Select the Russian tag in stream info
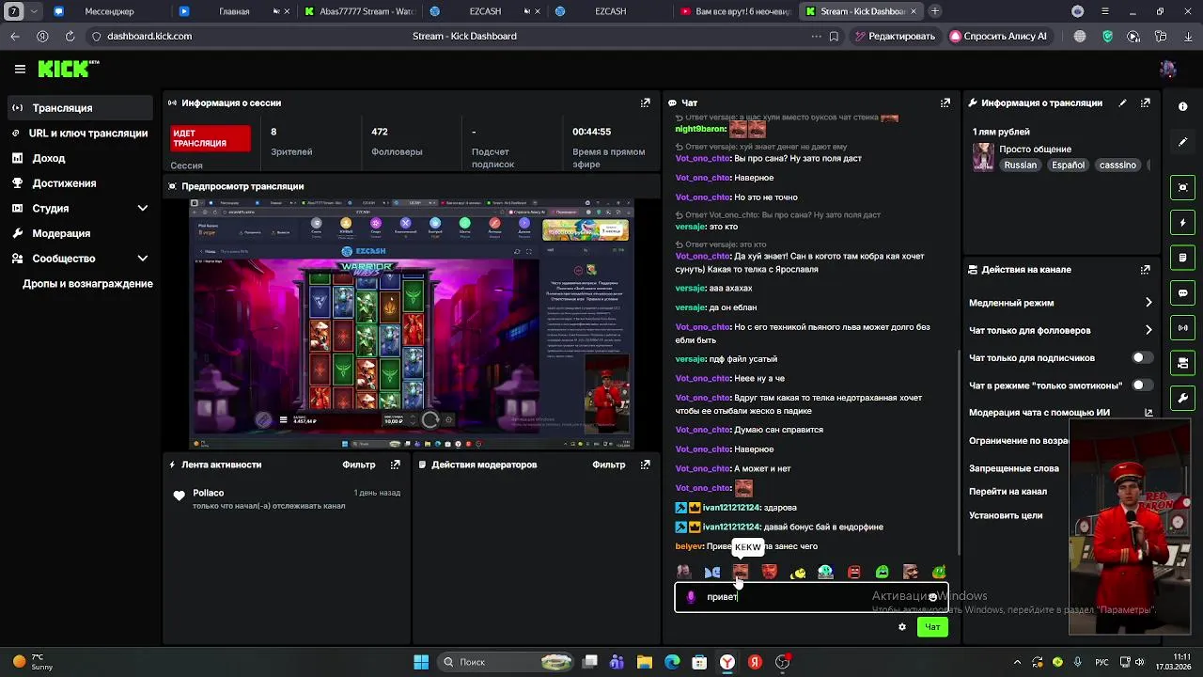The width and height of the screenshot is (1203, 677). click(x=1020, y=165)
